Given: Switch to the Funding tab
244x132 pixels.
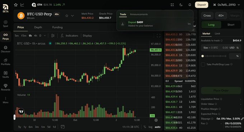Looking at the screenshot, I should 57,27.
